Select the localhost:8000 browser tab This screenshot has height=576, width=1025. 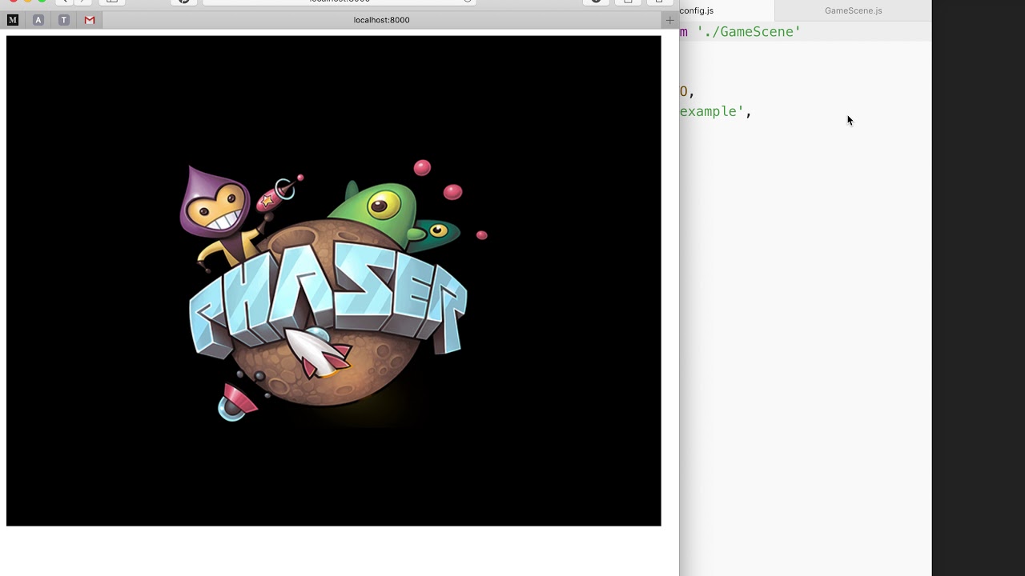[x=382, y=20]
